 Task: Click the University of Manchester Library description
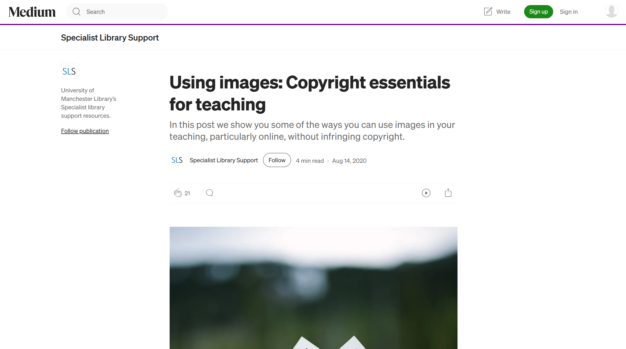tap(89, 103)
